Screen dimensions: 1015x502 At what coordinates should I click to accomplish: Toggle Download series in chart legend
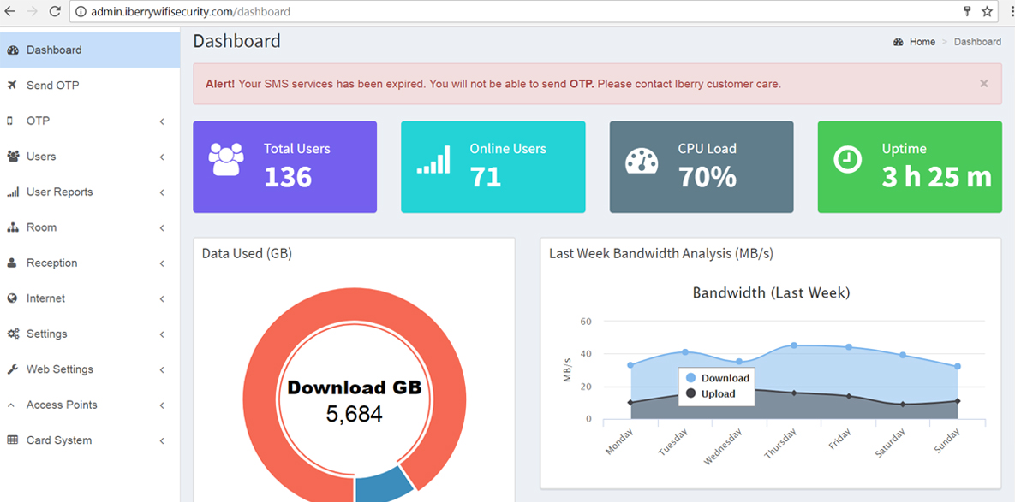pos(717,378)
